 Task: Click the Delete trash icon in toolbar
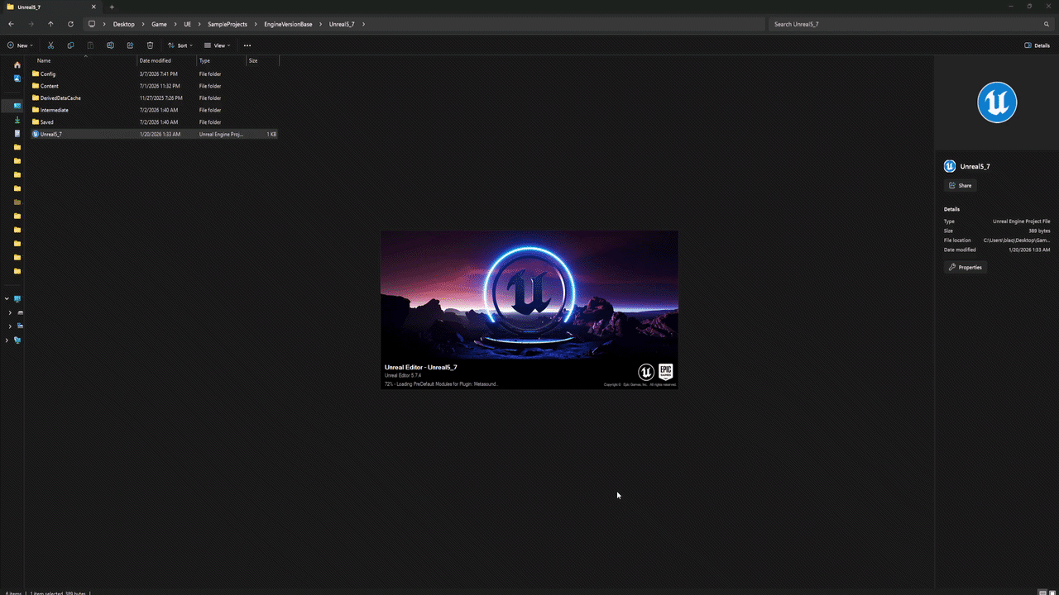click(x=150, y=45)
